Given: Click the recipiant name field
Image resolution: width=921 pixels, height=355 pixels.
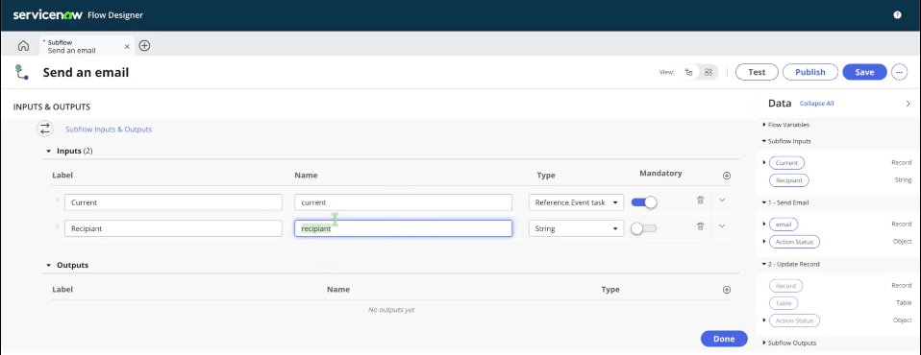Looking at the screenshot, I should pos(403,228).
